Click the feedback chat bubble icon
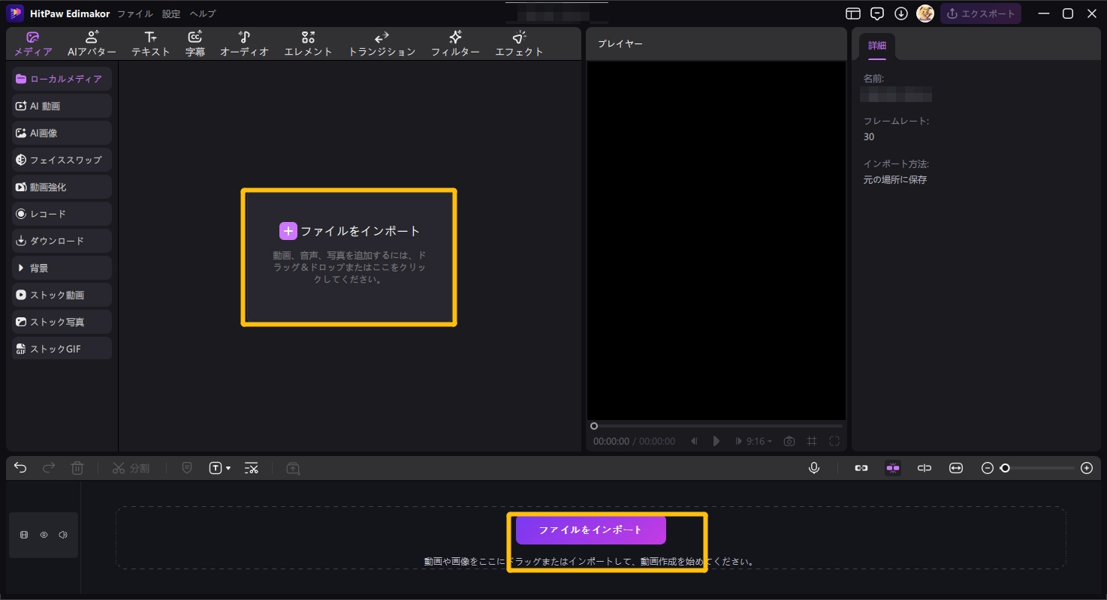This screenshot has height=600, width=1107. pos(877,13)
